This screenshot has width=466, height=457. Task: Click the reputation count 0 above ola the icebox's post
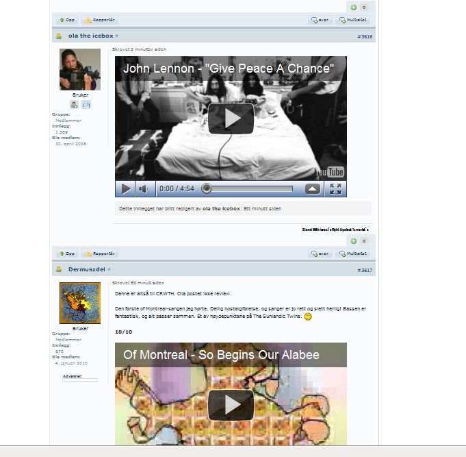click(x=364, y=8)
